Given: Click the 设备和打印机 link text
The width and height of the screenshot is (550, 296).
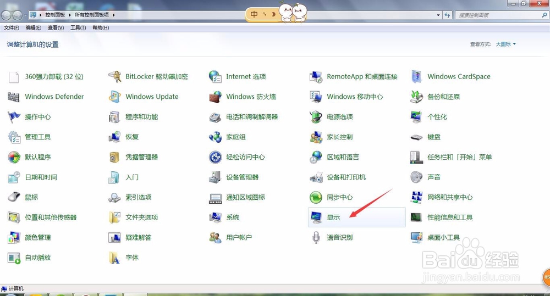Looking at the screenshot, I should (346, 177).
